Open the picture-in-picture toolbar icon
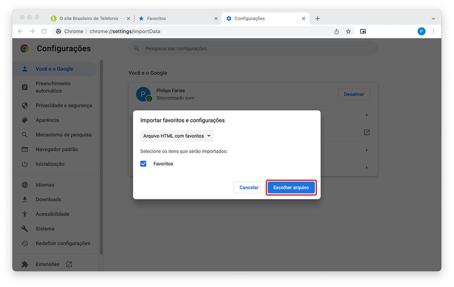454x287 pixels. (363, 31)
